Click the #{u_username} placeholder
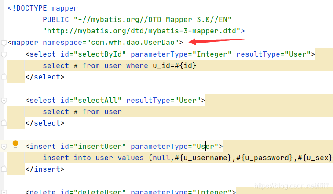Image resolution: width=333 pixels, height=194 pixels. pyautogui.click(x=203, y=158)
